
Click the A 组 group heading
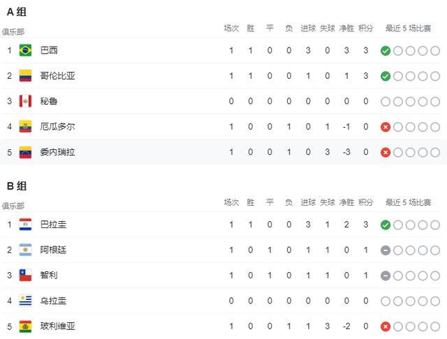pos(17,12)
